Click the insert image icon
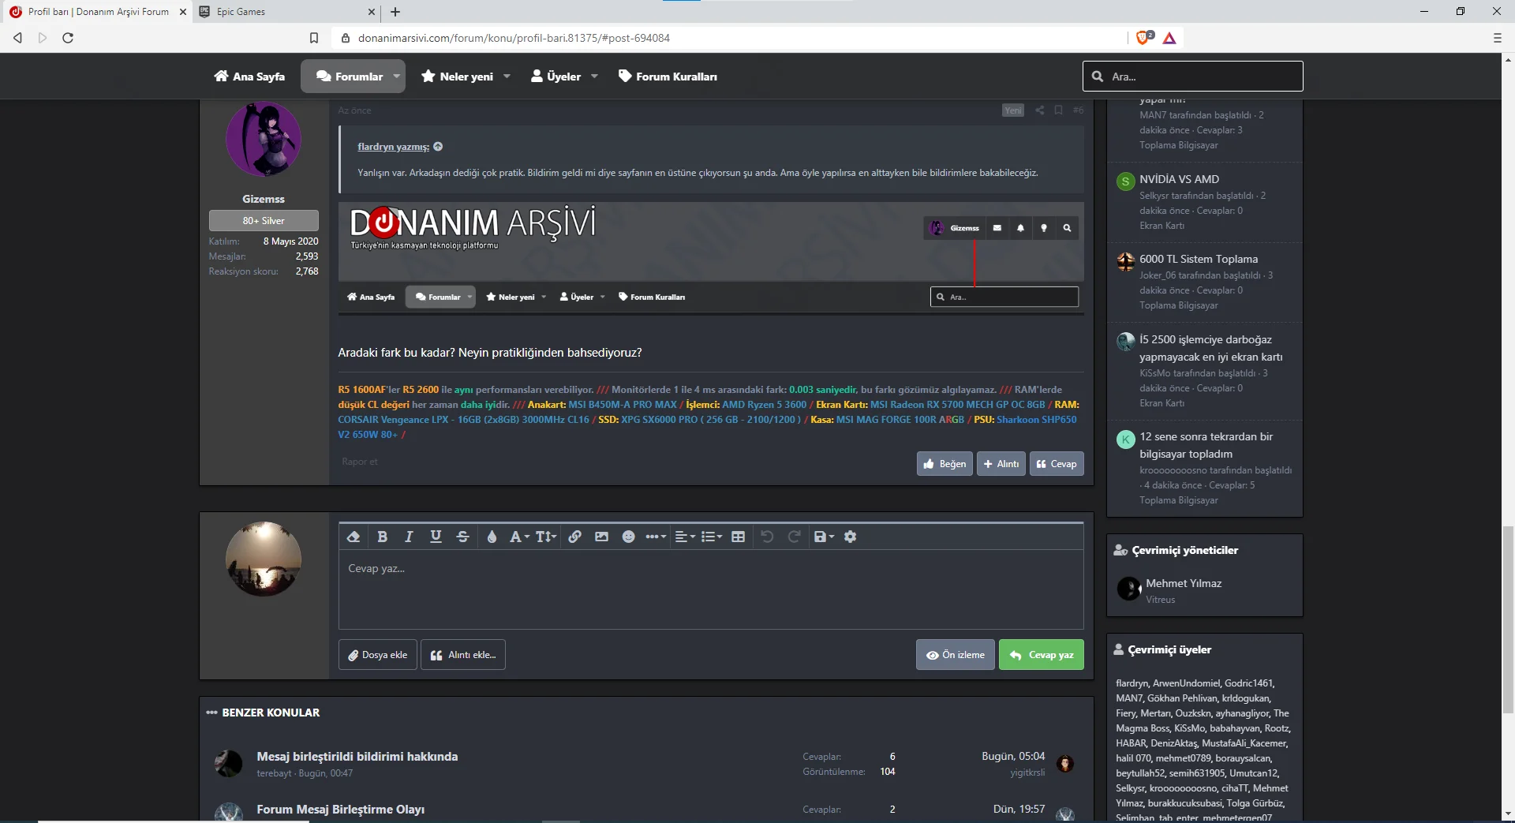The height and width of the screenshot is (823, 1515). pos(601,537)
